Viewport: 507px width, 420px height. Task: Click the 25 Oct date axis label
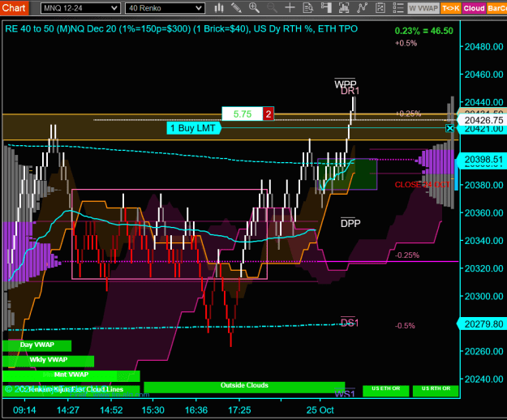point(320,410)
